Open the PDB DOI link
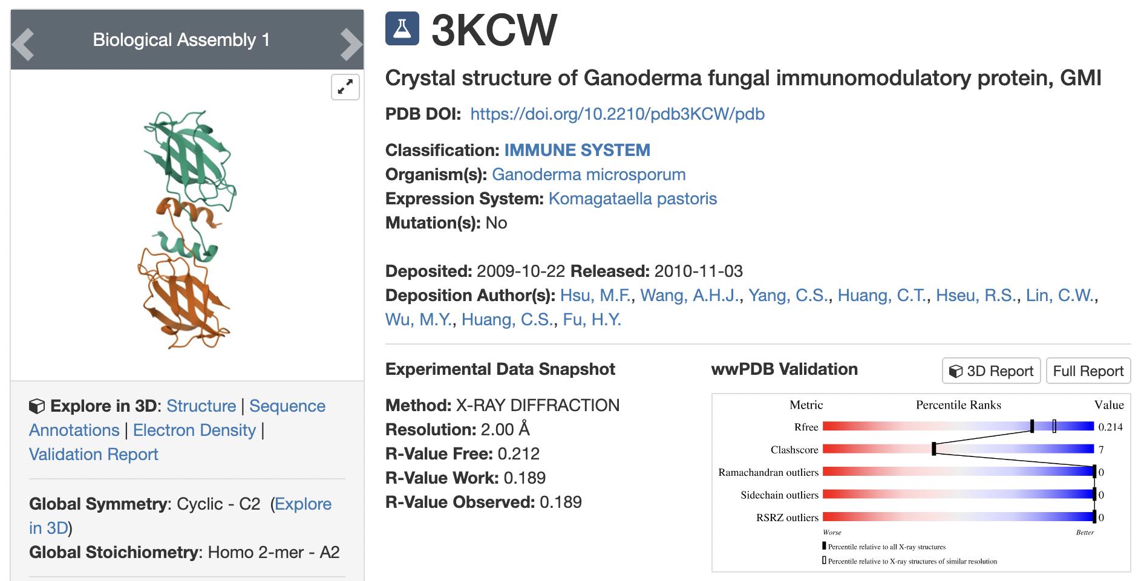Viewport: 1144px width, 581px height. 617,114
